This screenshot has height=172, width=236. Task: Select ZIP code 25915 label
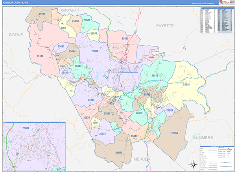pyautogui.click(x=102, y=134)
